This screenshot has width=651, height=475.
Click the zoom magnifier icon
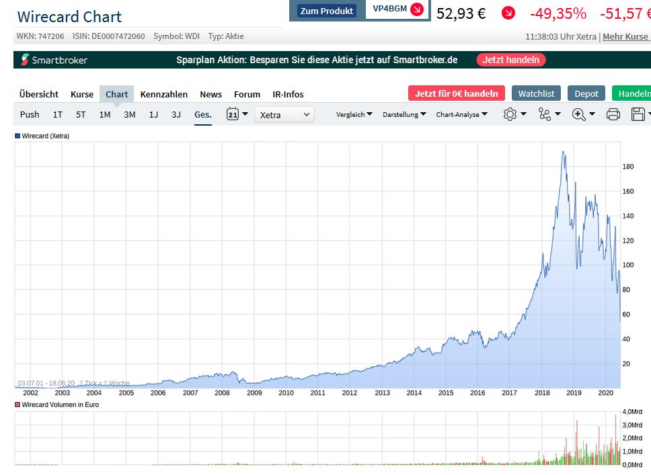578,114
